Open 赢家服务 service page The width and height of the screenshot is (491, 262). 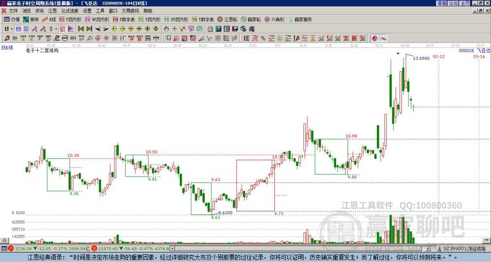(x=300, y=19)
